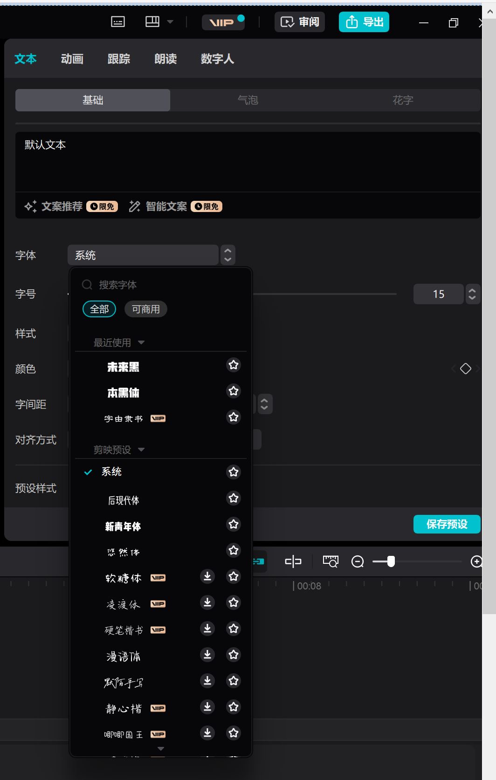496x780 pixels.
Task: Choose the 本黑体 font
Action: pyautogui.click(x=124, y=393)
